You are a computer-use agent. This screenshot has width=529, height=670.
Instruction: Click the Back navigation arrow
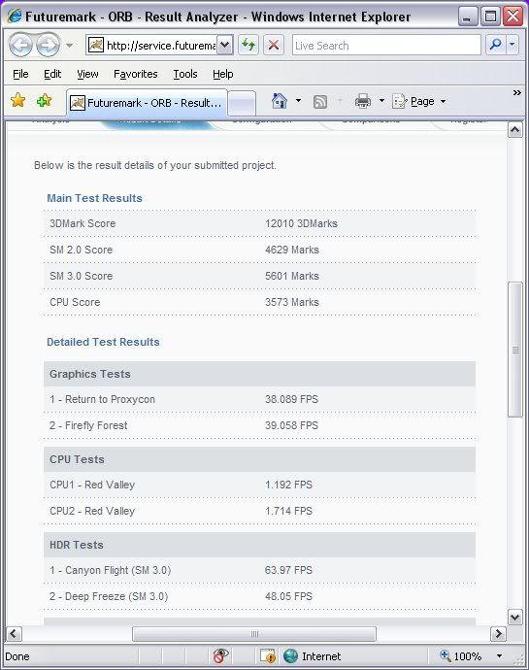(x=20, y=45)
